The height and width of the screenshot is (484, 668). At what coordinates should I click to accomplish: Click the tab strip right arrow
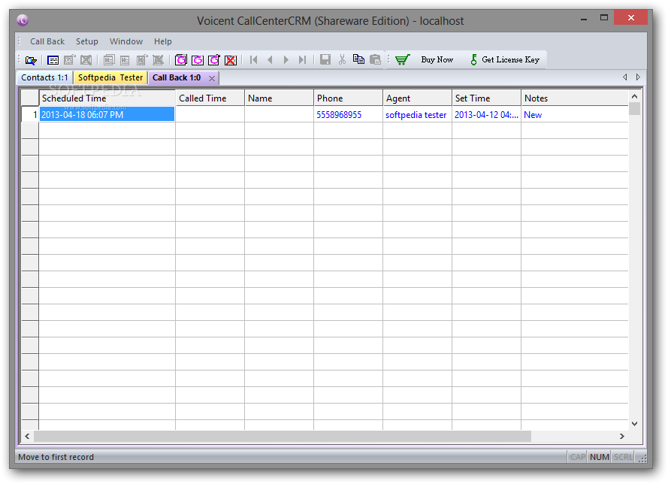[x=638, y=77]
